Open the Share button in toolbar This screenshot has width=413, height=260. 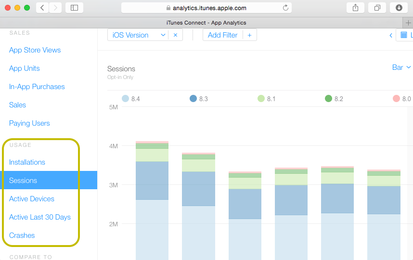point(355,8)
